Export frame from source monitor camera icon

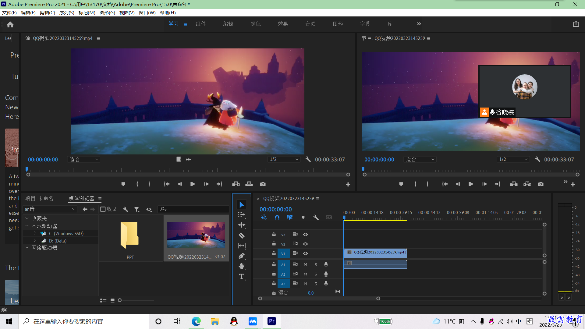pos(263,184)
